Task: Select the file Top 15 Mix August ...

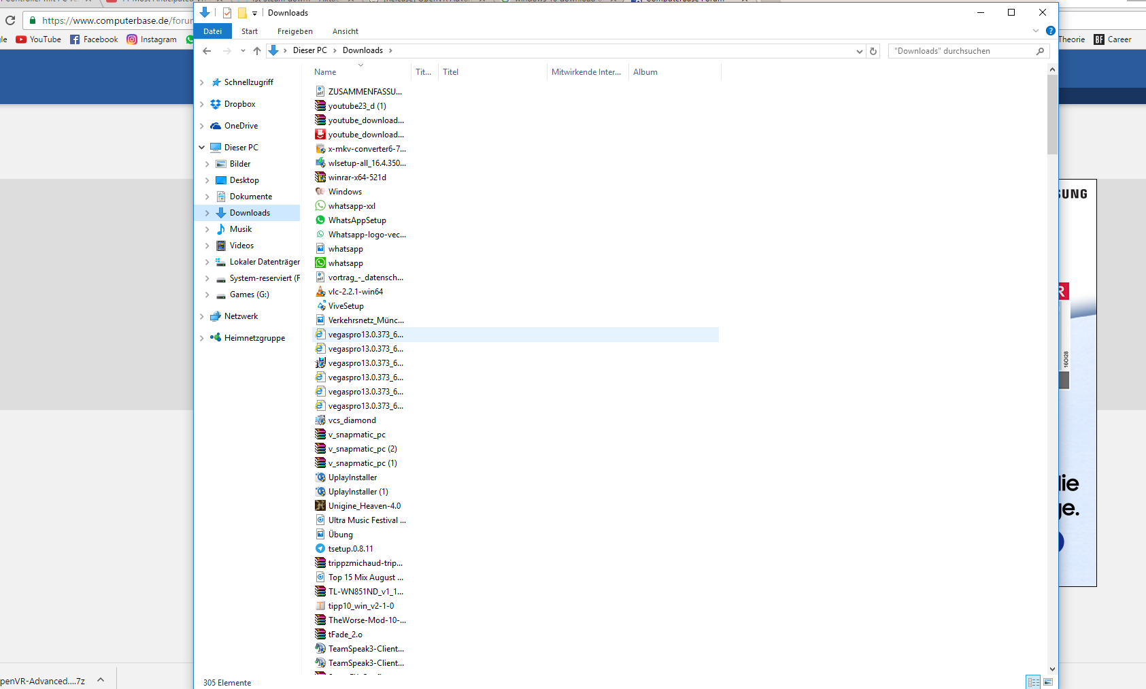Action: pos(366,577)
